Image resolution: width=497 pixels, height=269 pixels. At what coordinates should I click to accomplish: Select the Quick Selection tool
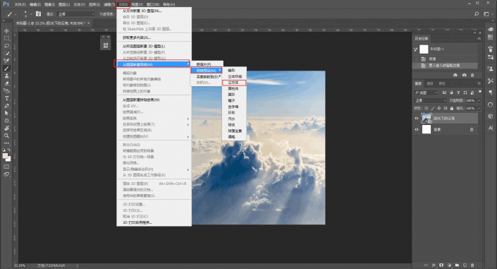(x=6, y=54)
